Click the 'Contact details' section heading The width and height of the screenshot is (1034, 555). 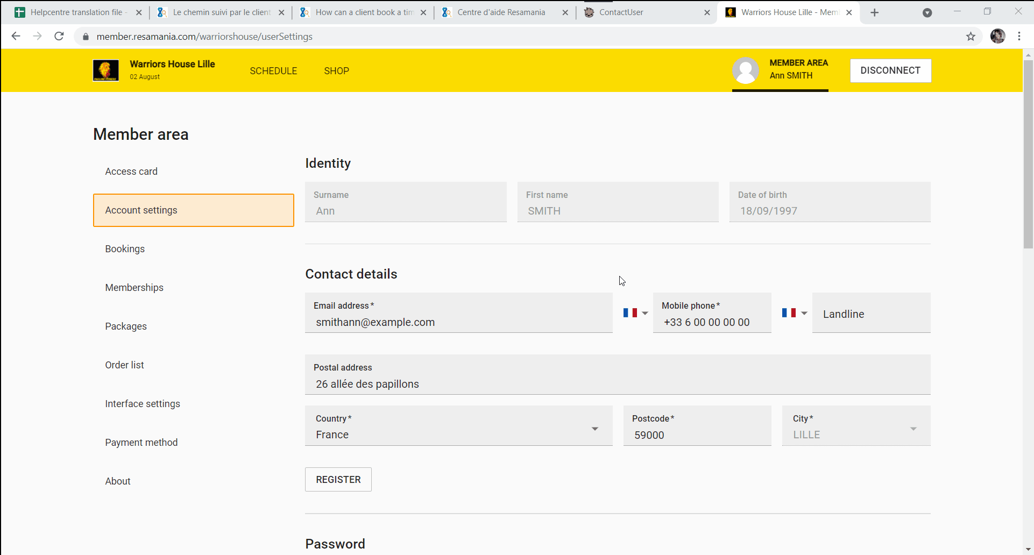[351, 274]
